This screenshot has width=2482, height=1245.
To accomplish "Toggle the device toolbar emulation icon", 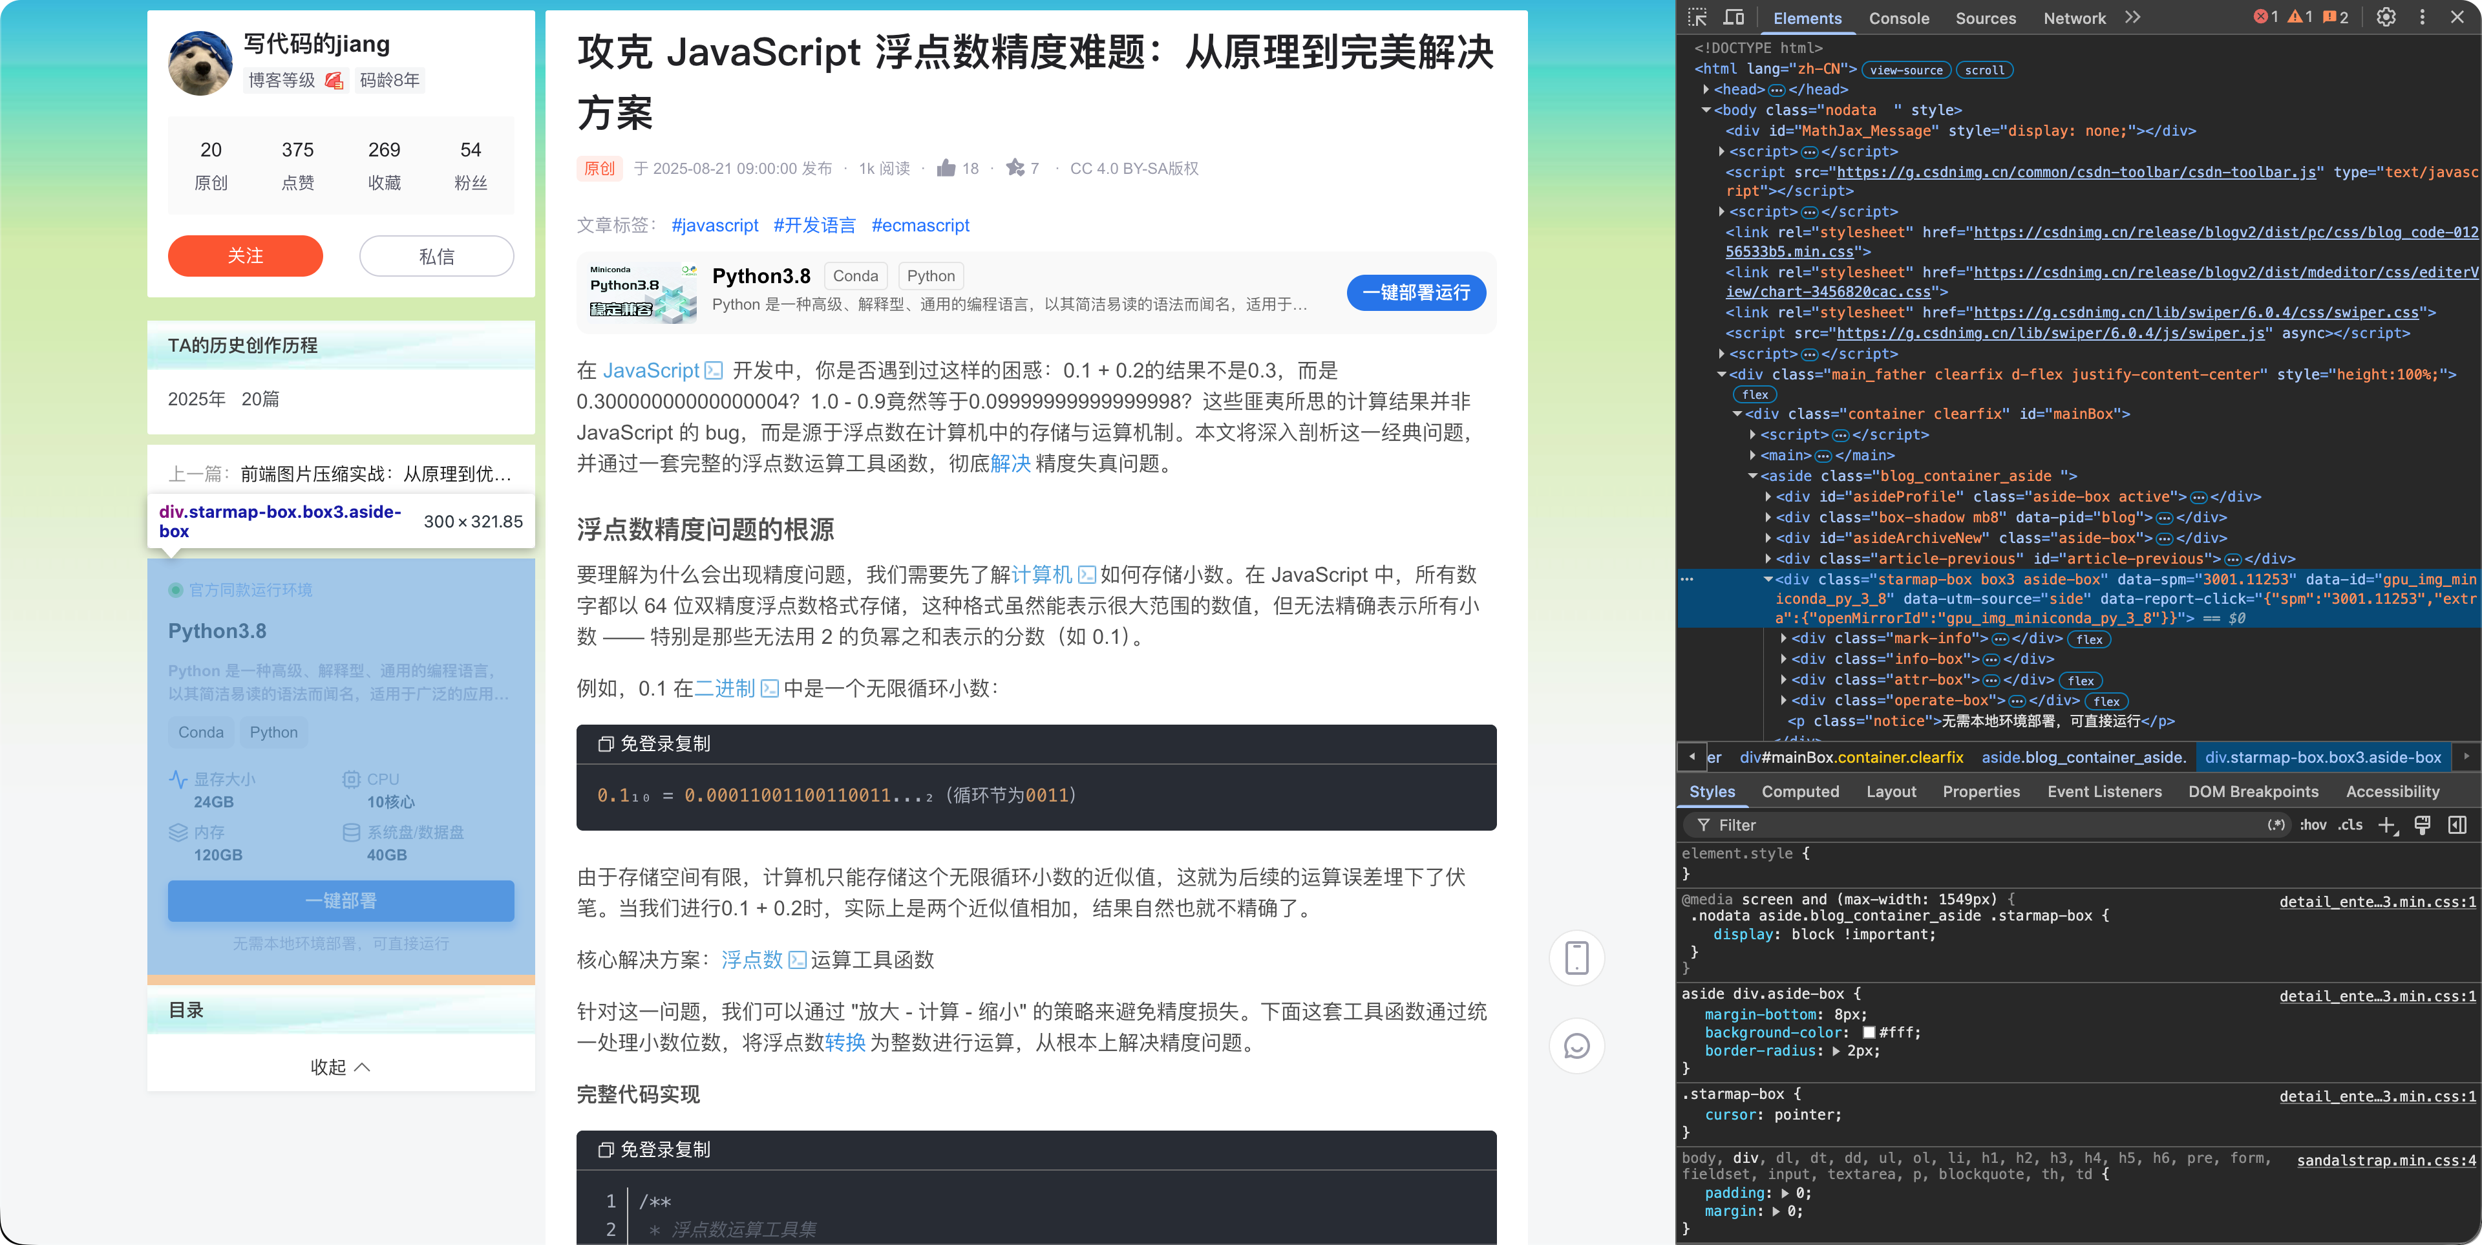I will click(x=1734, y=17).
